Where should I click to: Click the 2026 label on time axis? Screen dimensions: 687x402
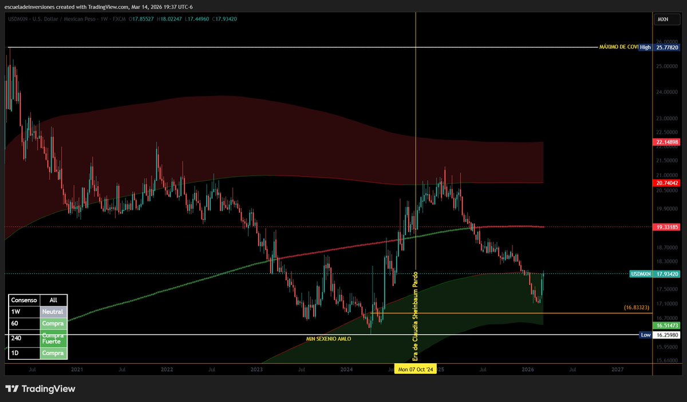point(527,370)
